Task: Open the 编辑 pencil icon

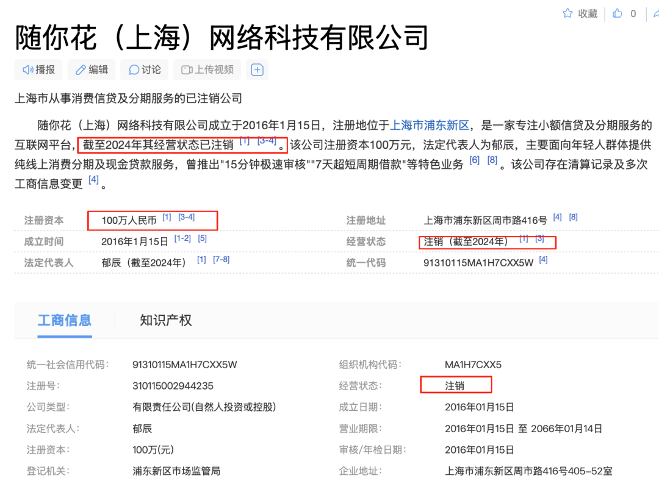Action: [81, 70]
